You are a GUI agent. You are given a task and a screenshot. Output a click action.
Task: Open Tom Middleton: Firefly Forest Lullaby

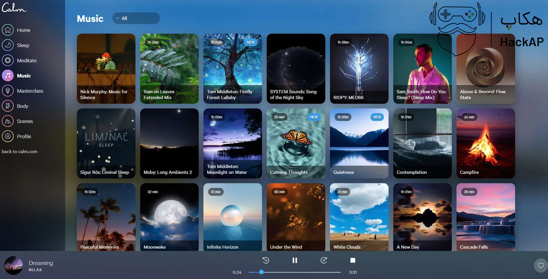[x=233, y=69]
